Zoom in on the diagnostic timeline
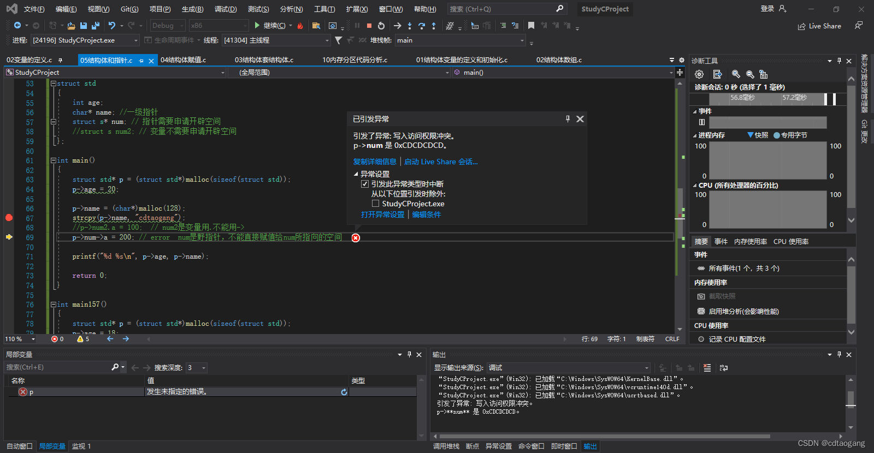Image resolution: width=874 pixels, height=453 pixels. tap(736, 74)
